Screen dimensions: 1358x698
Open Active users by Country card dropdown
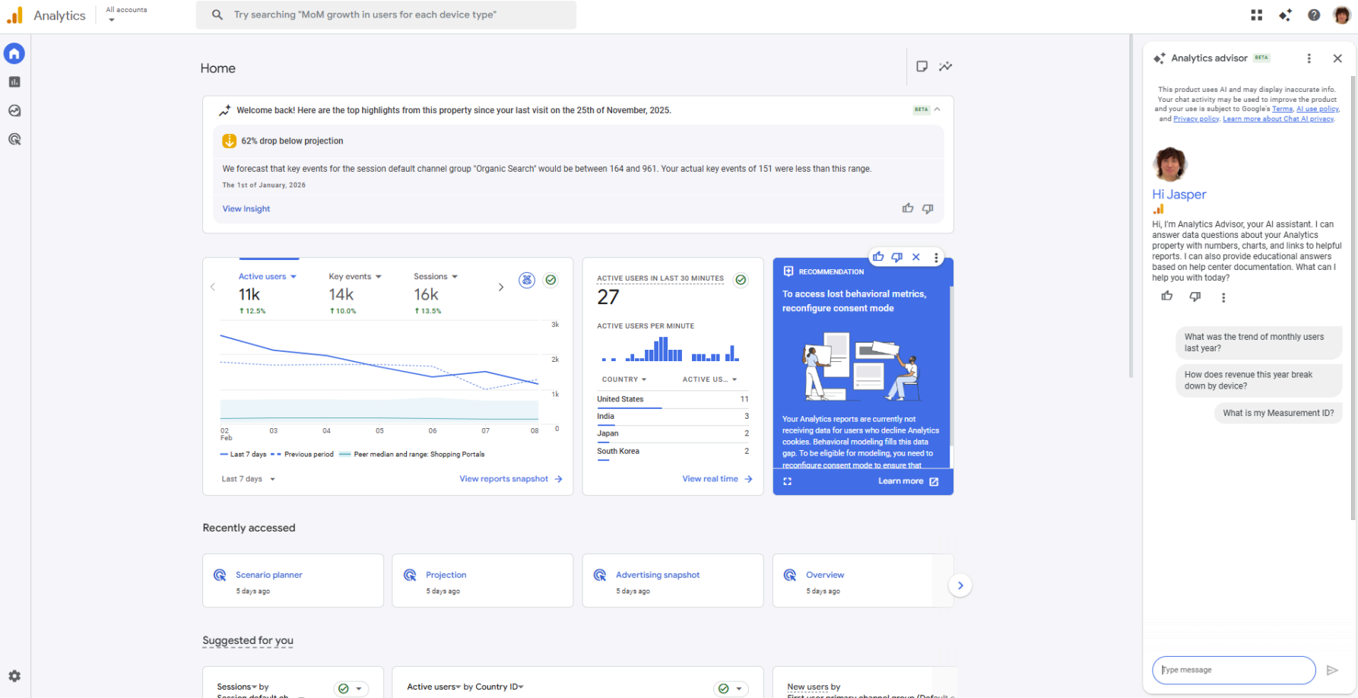click(731, 689)
